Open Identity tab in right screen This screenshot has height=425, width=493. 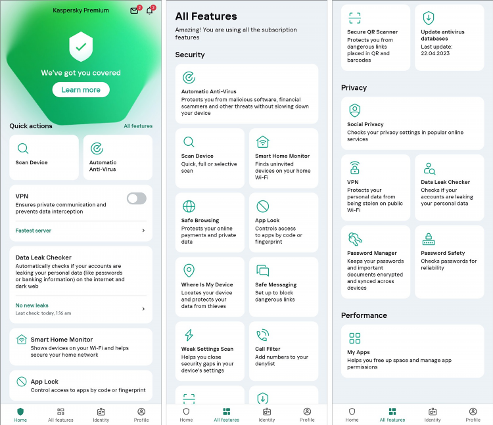[433, 415]
